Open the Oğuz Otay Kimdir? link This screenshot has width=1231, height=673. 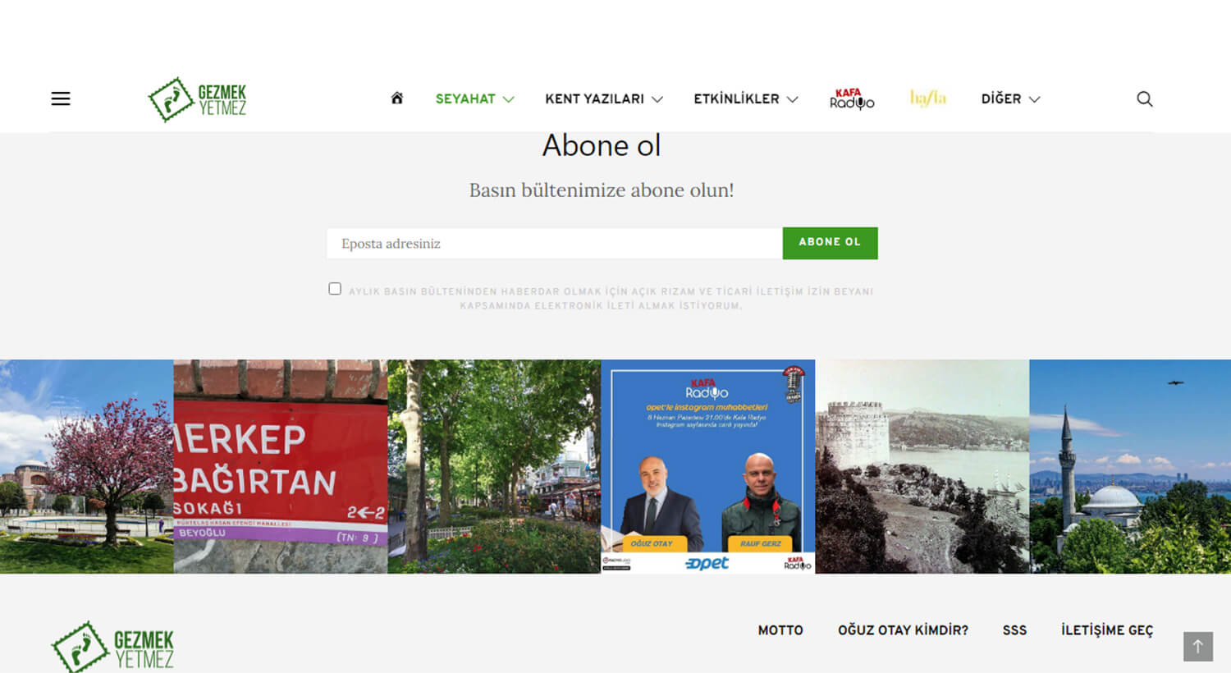pos(903,630)
